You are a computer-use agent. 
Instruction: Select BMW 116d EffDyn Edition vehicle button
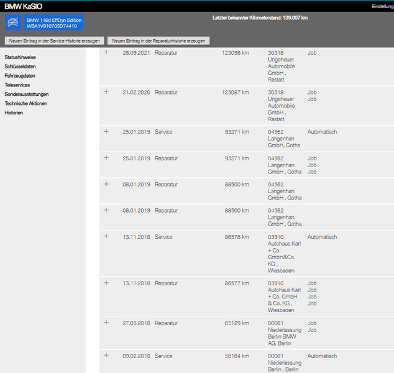tap(53, 23)
